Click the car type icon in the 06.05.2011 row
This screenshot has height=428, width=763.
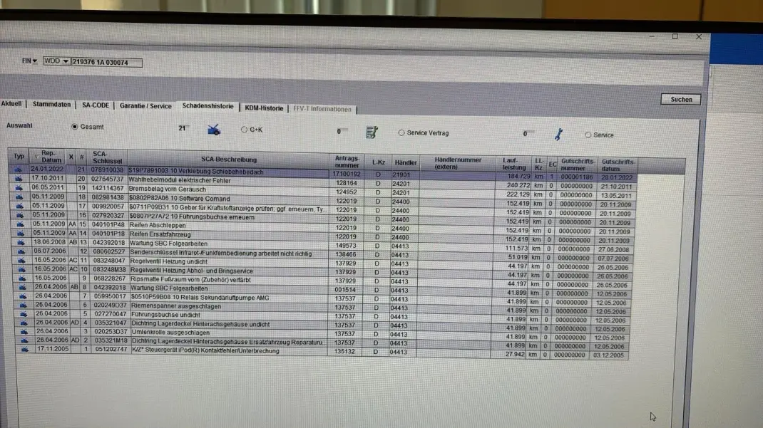(19, 187)
